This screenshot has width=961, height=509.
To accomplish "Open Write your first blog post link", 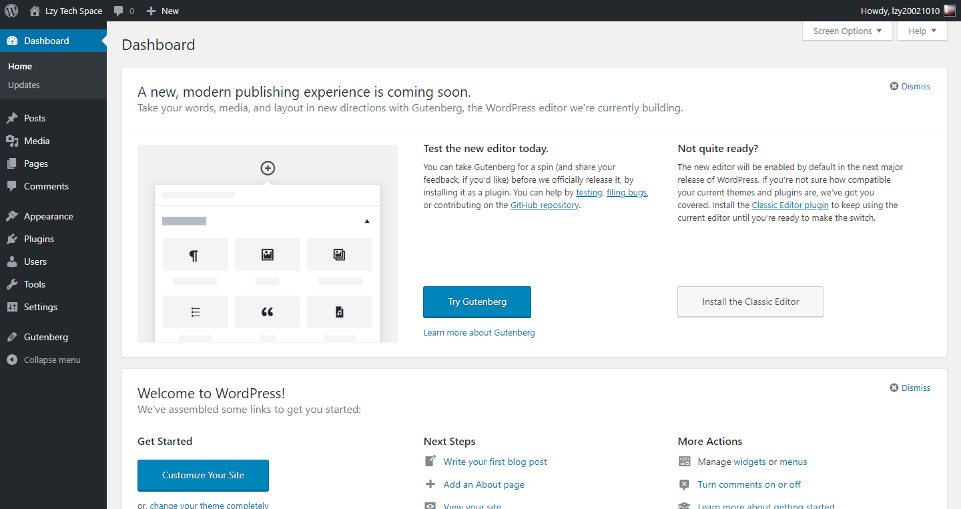I will point(495,462).
